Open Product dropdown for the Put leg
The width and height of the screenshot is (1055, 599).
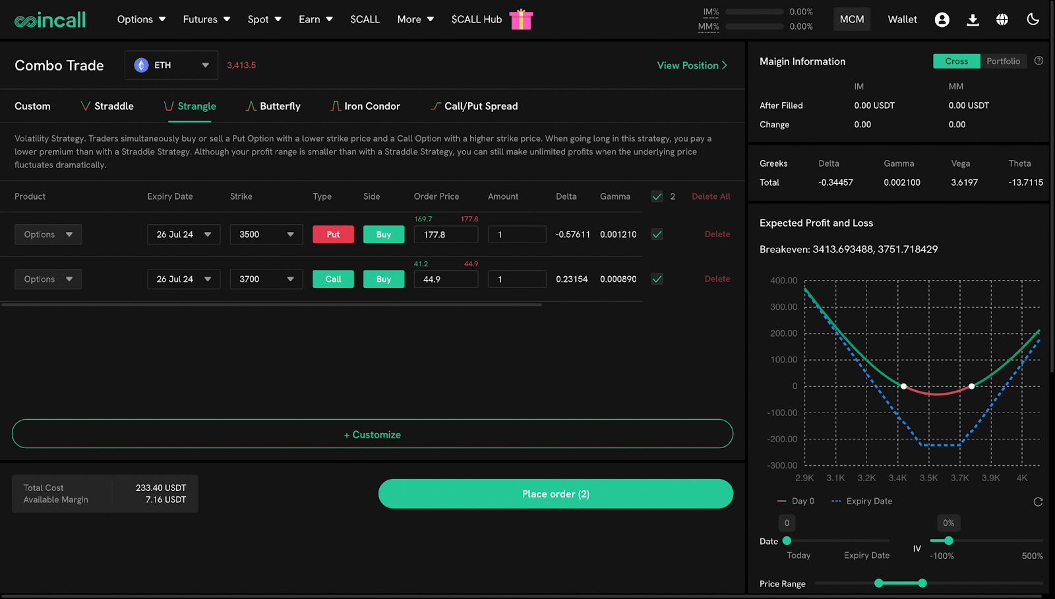pos(48,235)
